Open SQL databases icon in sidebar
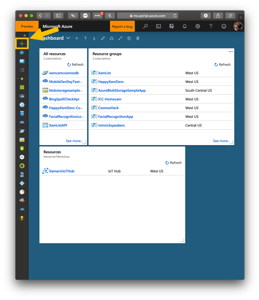Viewport: 259px width, 300px height. point(22,113)
